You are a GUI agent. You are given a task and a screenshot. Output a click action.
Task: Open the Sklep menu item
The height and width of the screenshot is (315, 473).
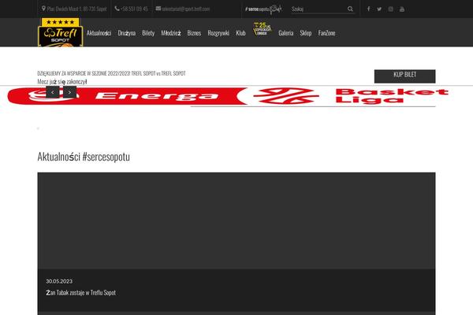click(306, 33)
